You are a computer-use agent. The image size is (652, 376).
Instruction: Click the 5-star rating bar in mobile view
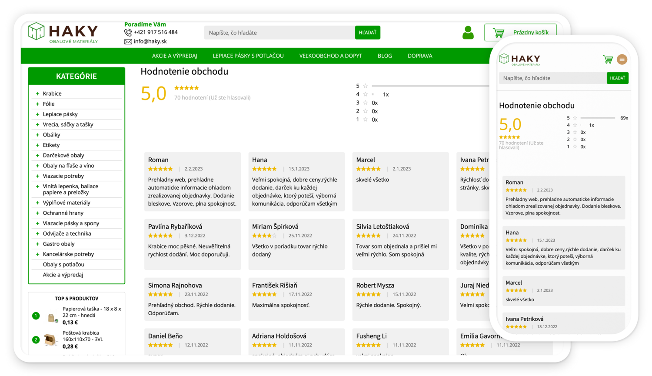(x=598, y=118)
